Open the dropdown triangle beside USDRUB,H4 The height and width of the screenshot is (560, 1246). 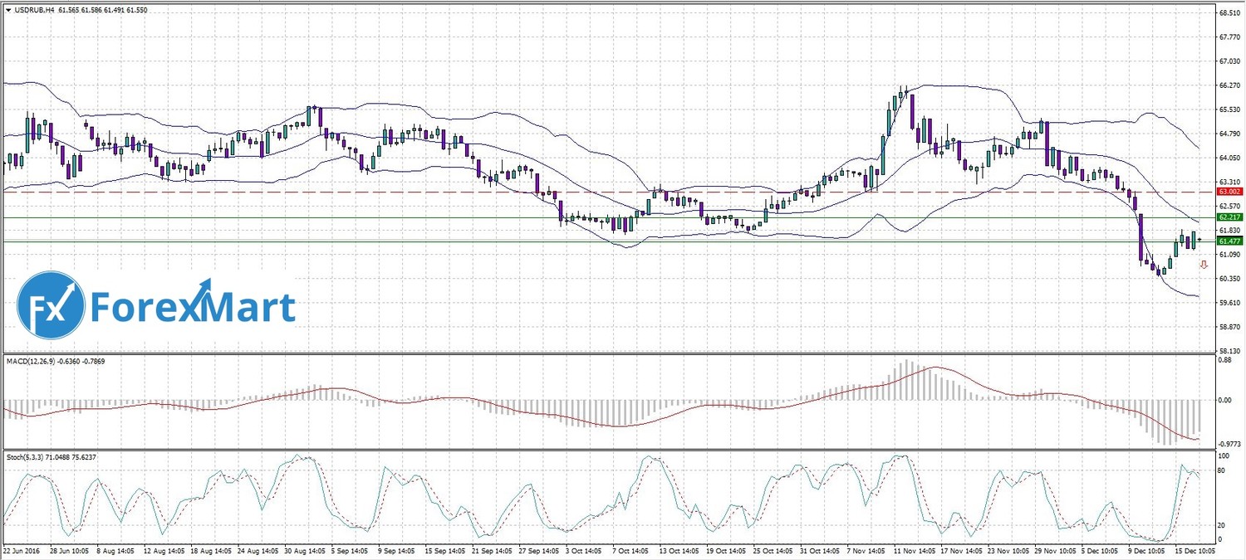(7, 10)
